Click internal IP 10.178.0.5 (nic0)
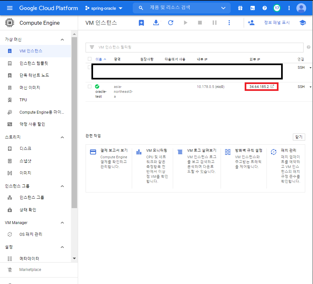 [x=211, y=87]
